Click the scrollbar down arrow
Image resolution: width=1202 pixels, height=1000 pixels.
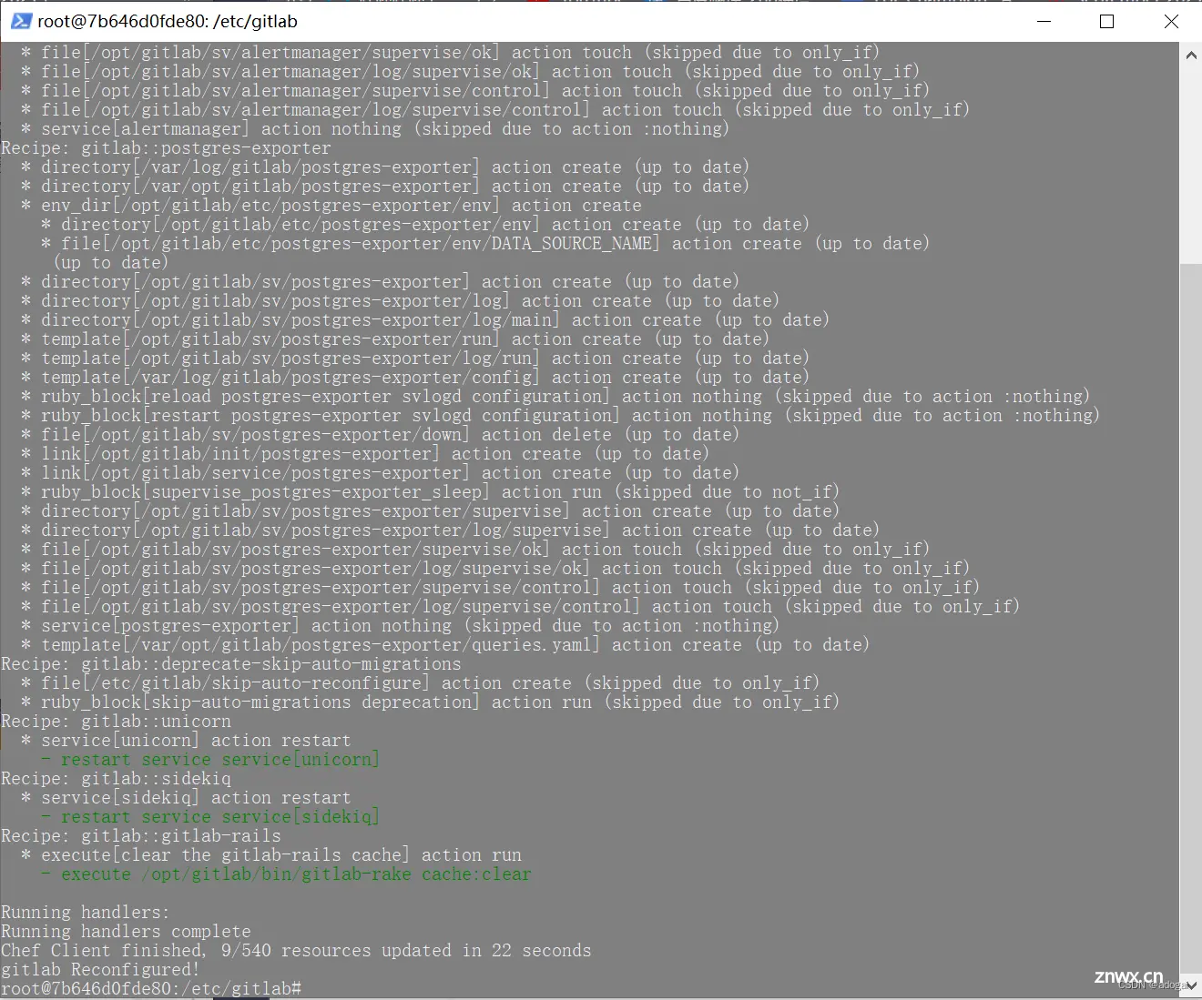(1191, 985)
